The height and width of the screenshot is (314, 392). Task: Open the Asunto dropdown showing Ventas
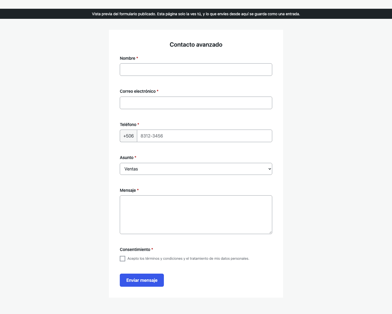pos(196,169)
